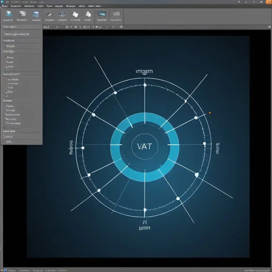
Task: Open the dropdown arrow at left panel bottom
Action: 40,142
